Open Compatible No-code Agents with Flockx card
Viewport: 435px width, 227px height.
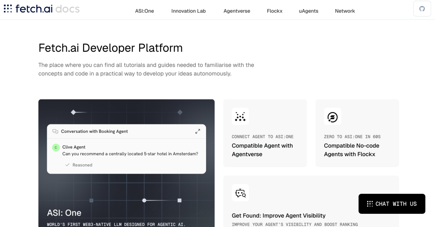click(x=357, y=133)
